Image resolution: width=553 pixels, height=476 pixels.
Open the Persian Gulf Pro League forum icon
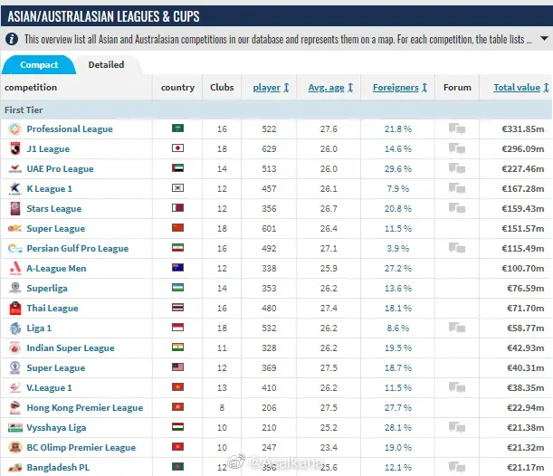(x=457, y=248)
